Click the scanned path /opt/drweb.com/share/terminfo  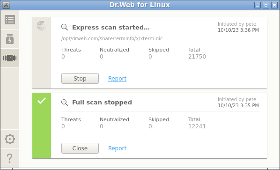tap(112, 38)
